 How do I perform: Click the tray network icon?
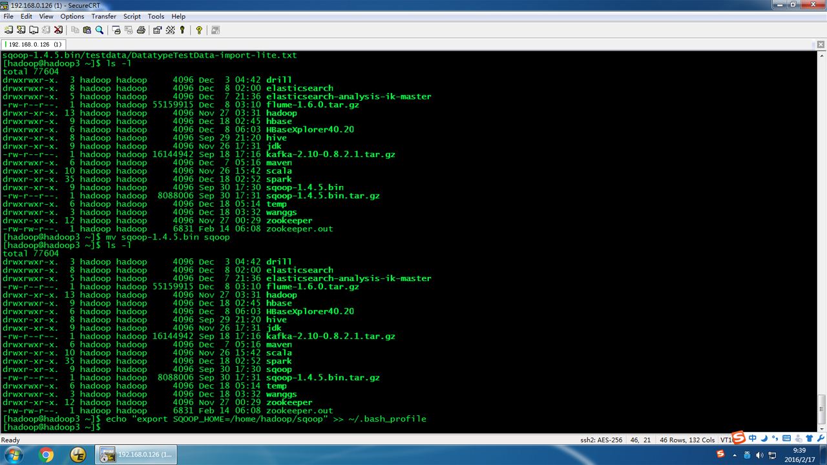coord(772,455)
